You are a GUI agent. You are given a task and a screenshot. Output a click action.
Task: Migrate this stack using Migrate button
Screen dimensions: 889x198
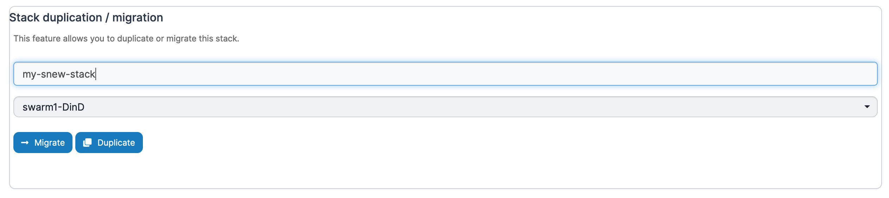click(43, 143)
